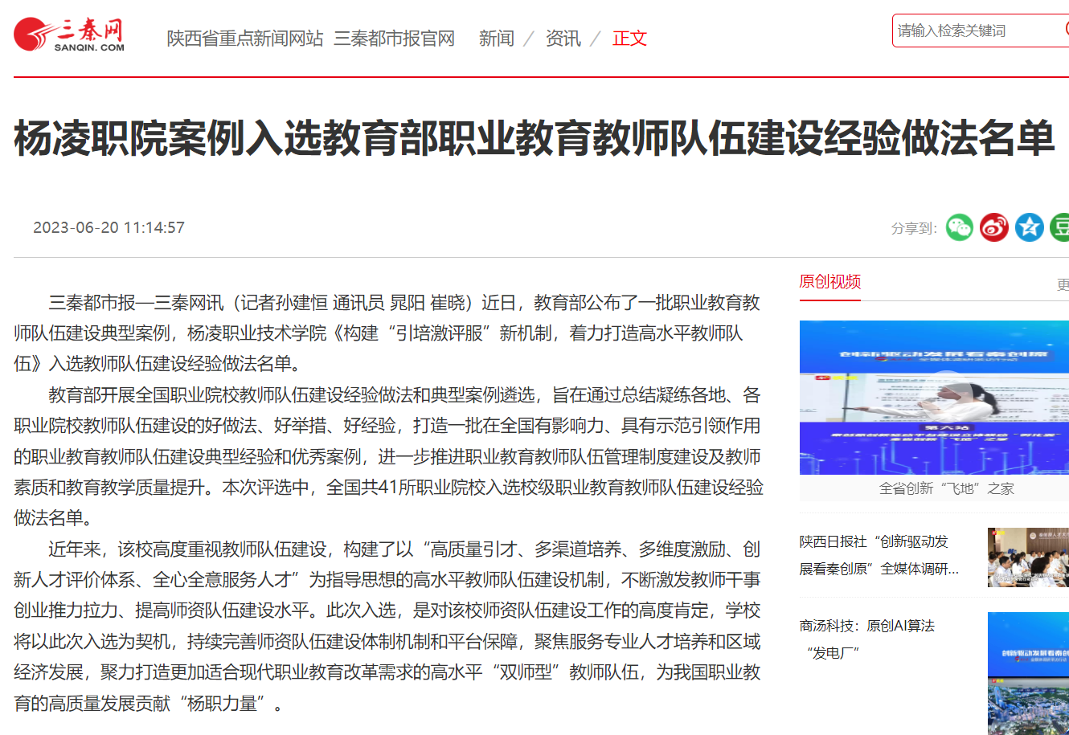Switch to the 原创视频 tab
Viewport: 1069px width, 735px height.
tap(829, 282)
